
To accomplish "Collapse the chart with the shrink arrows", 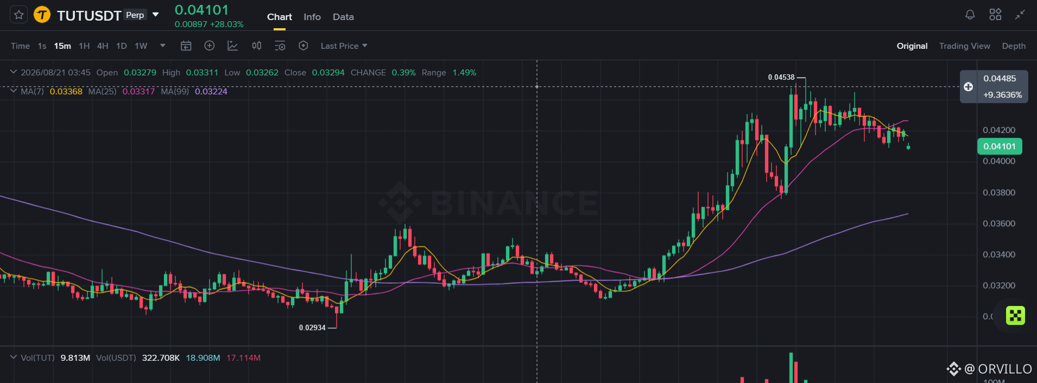I will (1020, 15).
